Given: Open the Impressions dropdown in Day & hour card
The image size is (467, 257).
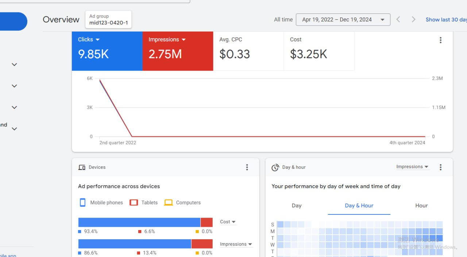Looking at the screenshot, I should point(413,167).
